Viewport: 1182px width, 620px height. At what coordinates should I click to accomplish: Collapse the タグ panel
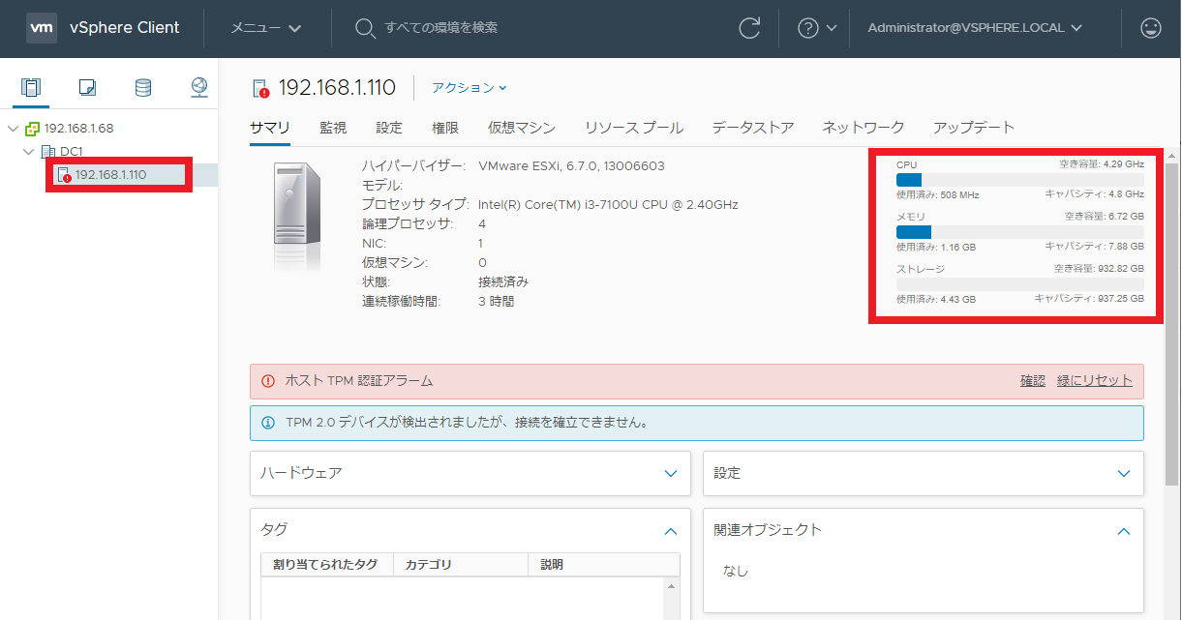click(671, 531)
